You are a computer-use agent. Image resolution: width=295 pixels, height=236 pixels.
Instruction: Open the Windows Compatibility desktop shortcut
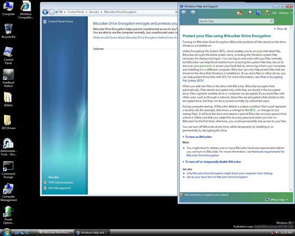point(26,10)
